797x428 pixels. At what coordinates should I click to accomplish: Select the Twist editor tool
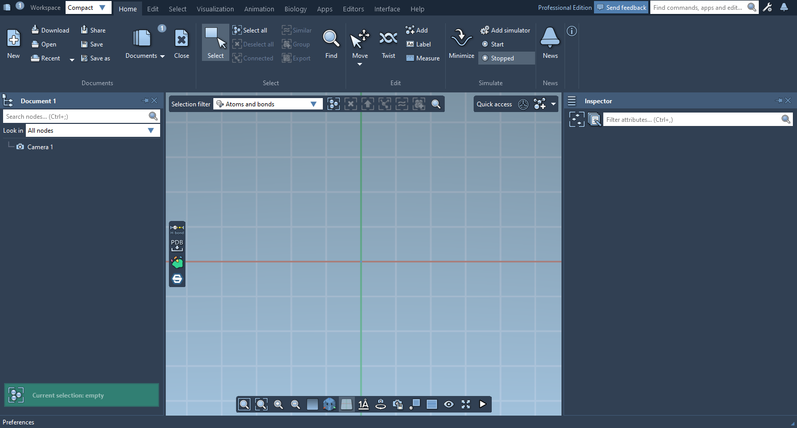(388, 44)
